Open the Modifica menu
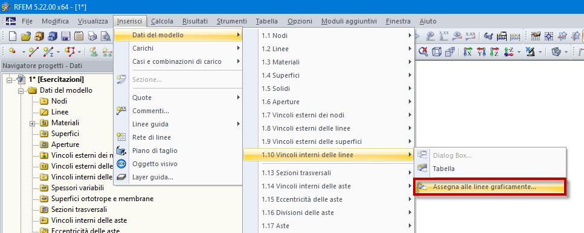584x233 pixels. tap(55, 21)
